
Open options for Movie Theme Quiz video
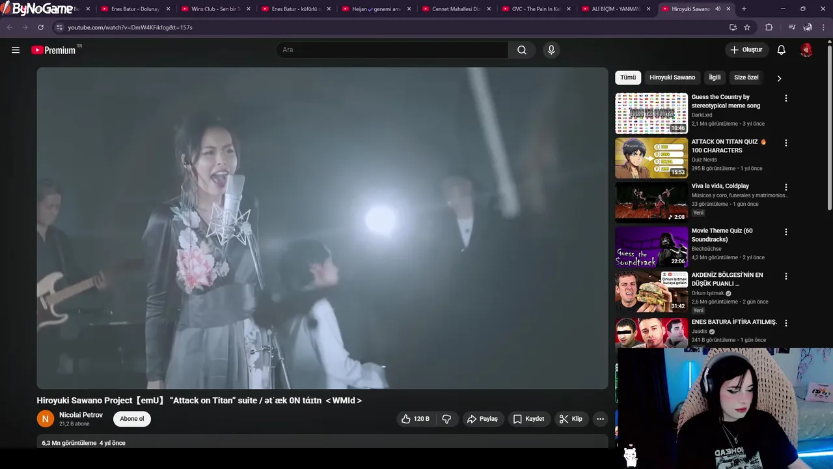[x=785, y=232]
